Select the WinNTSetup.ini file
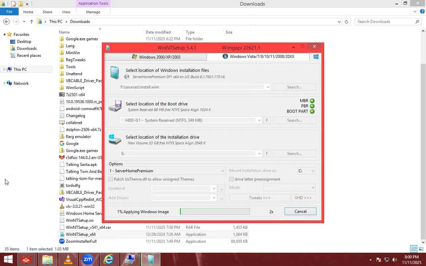The height and width of the screenshot is (266, 426). point(80,220)
